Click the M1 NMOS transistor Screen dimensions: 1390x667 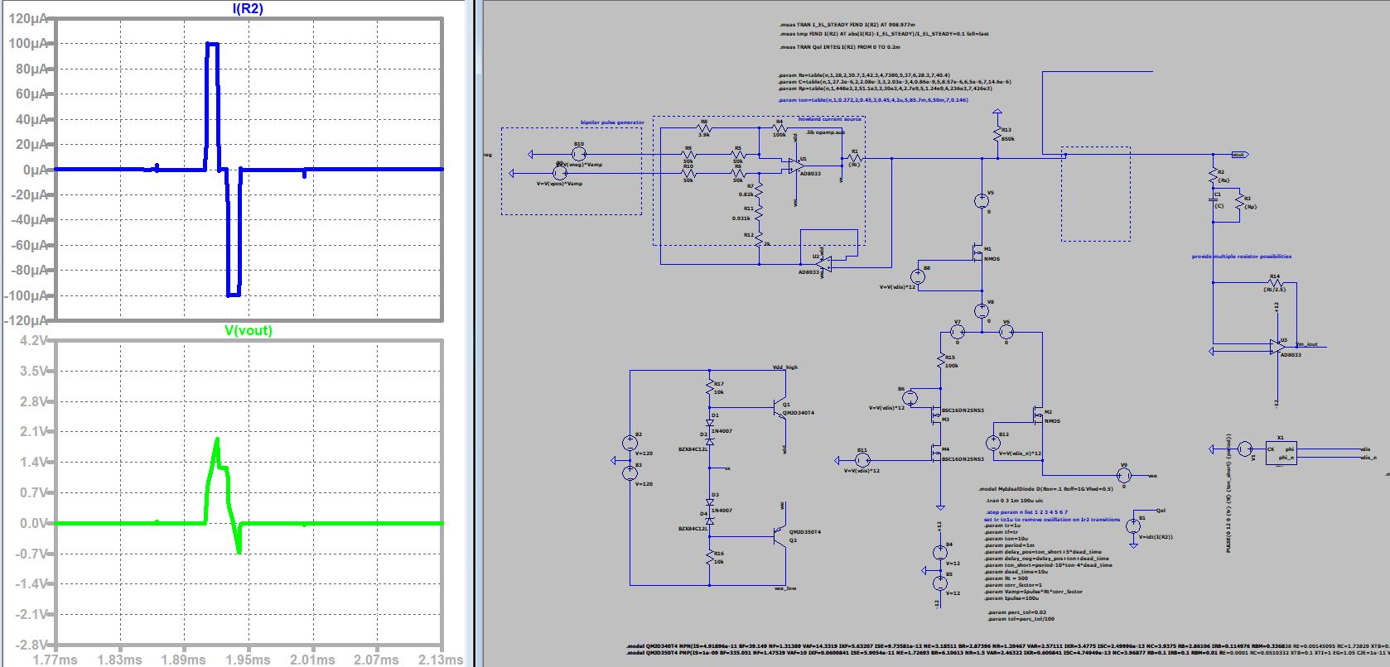pyautogui.click(x=978, y=254)
